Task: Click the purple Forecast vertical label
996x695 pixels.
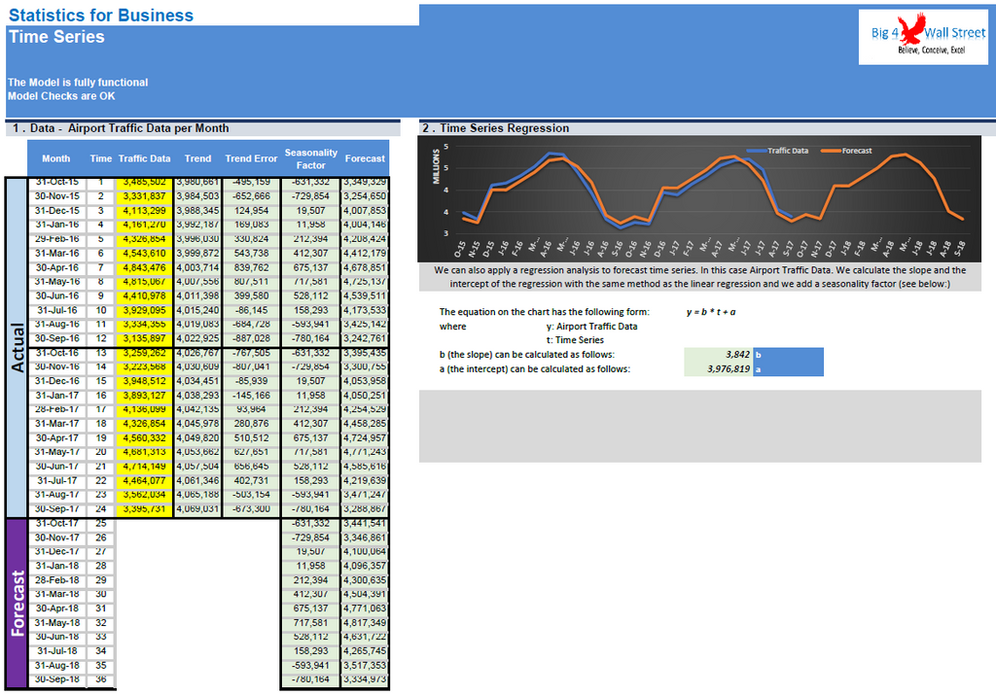Action: point(18,603)
